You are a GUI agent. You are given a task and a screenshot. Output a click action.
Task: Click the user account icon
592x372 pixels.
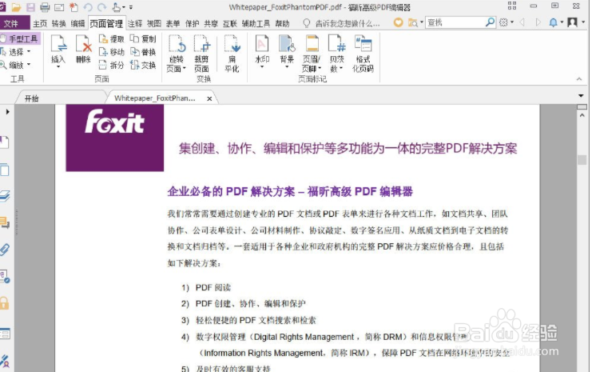tap(572, 22)
